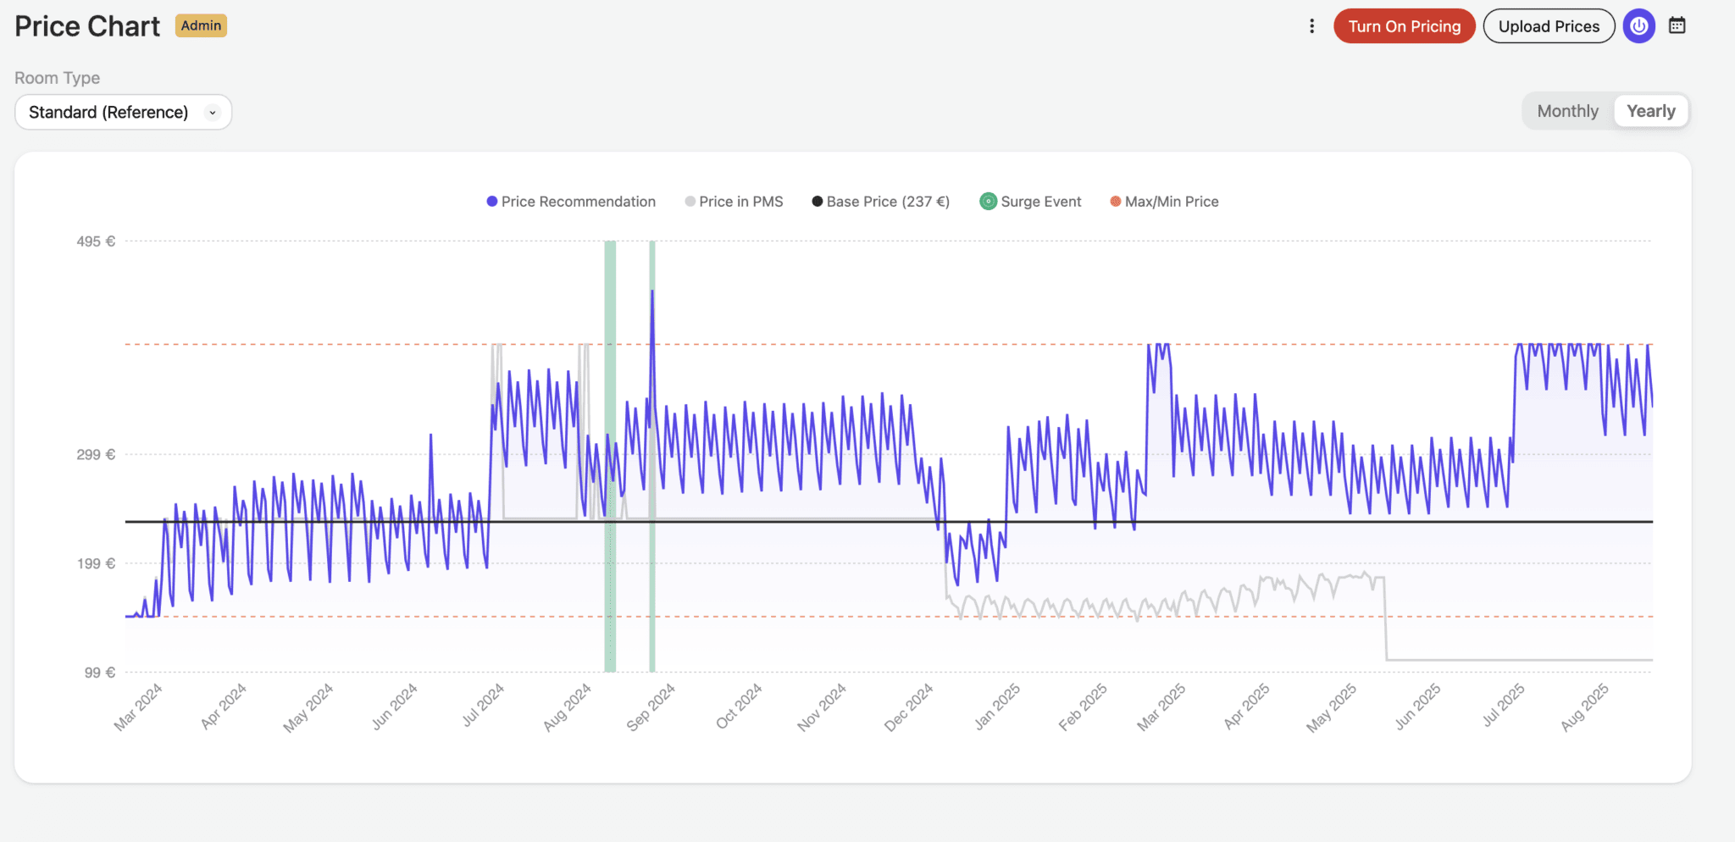Image resolution: width=1735 pixels, height=842 pixels.
Task: Click the 199 € axis label
Action: 96,563
